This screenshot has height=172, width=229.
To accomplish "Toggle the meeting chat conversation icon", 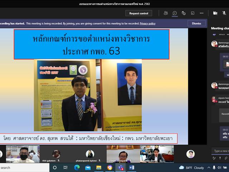I will click(x=175, y=13).
